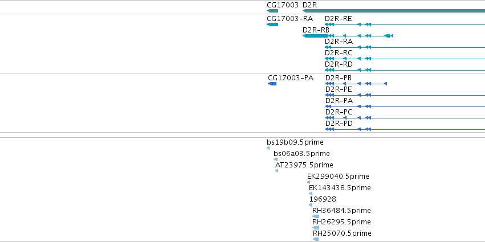Click the CG17003-RA transcript label
485x242 pixels.
pyautogui.click(x=290, y=19)
